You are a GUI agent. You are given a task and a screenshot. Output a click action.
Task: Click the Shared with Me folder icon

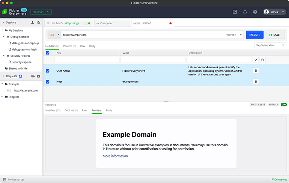pos(6,69)
